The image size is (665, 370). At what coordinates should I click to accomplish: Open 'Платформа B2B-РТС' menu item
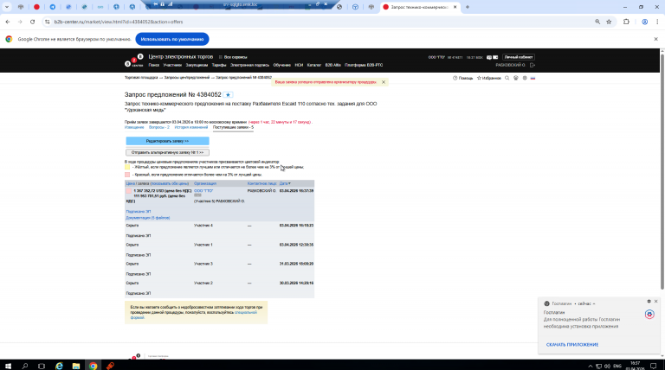click(x=364, y=65)
